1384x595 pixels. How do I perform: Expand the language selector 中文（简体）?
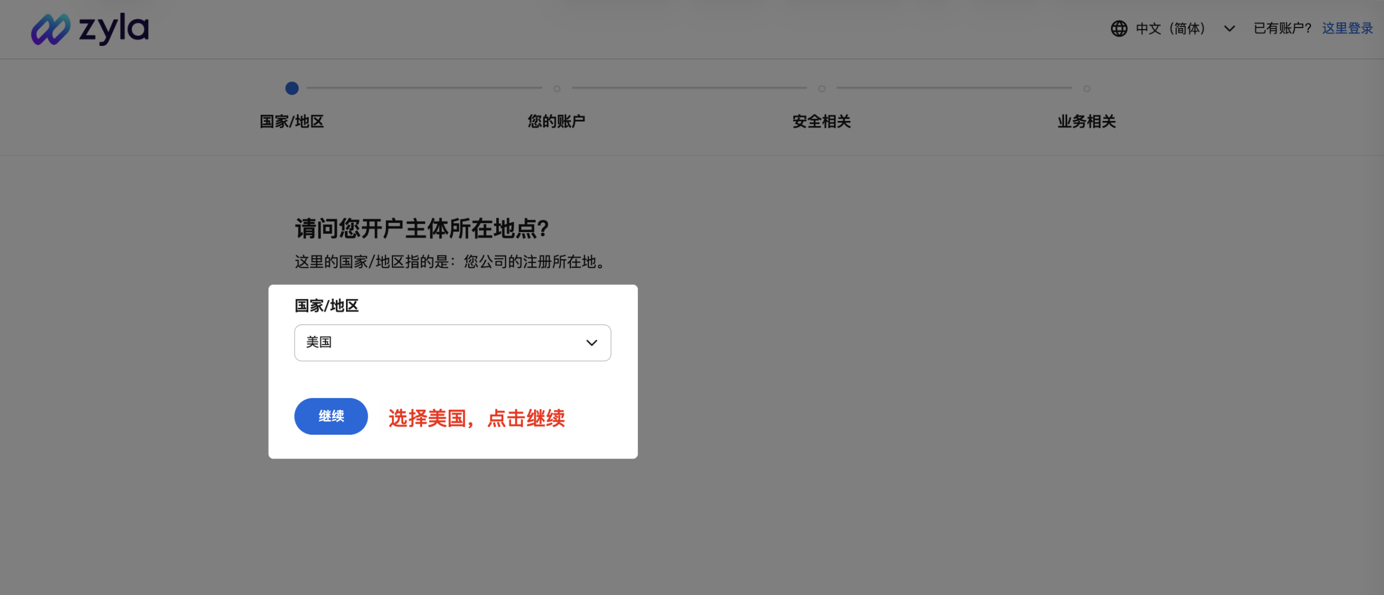(1170, 29)
